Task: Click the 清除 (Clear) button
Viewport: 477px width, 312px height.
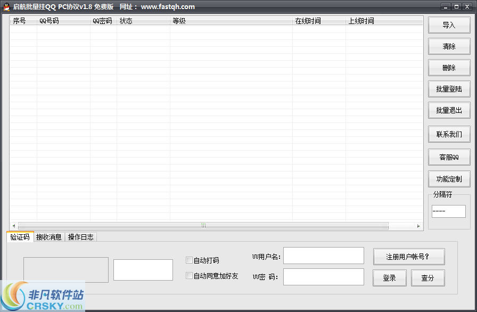Action: (449, 46)
